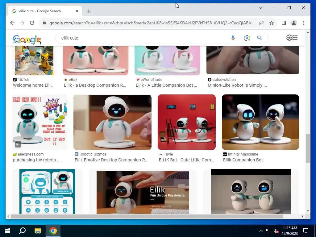Click the share page icon in address bar
The width and height of the screenshot is (316, 237).
coord(262,23)
